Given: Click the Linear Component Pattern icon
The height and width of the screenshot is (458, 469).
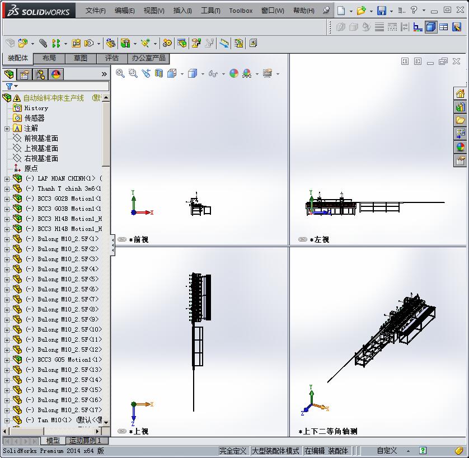Looking at the screenshot, I should point(56,44).
